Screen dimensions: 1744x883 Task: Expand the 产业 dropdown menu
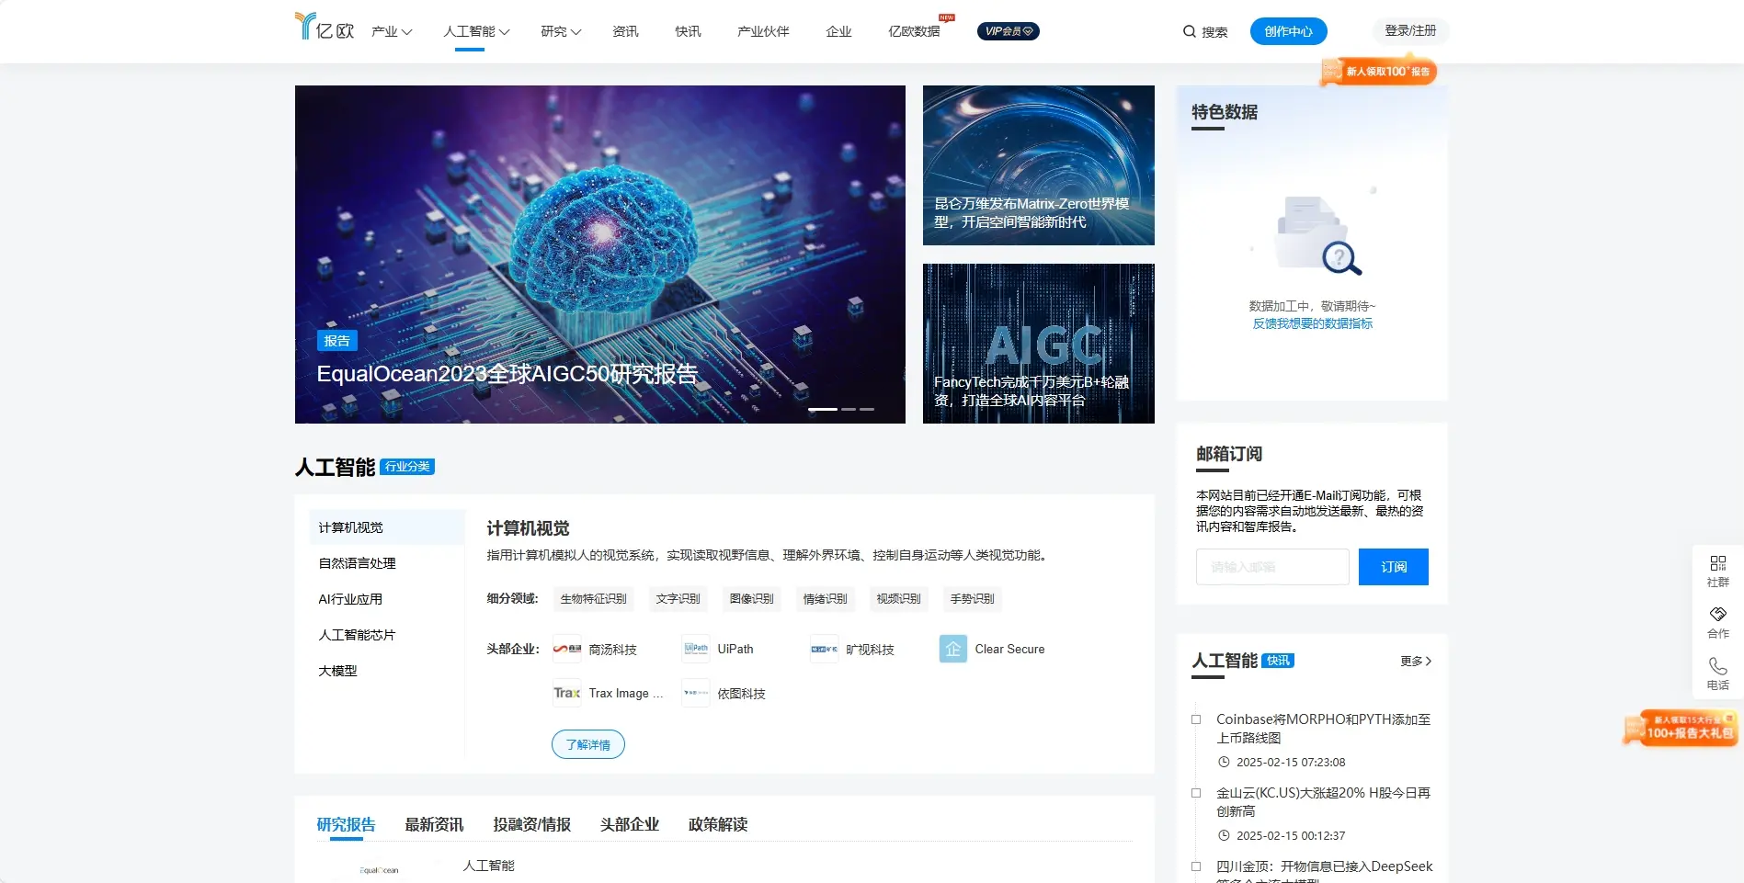coord(392,31)
